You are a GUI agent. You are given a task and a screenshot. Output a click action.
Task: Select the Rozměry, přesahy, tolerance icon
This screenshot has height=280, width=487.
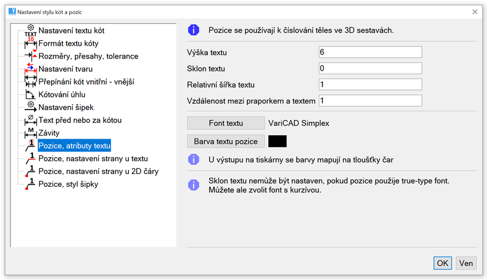pos(30,56)
